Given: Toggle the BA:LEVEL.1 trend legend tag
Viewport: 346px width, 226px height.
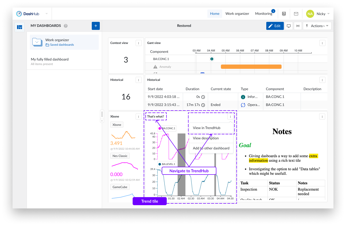Looking at the screenshot, I should click(167, 164).
